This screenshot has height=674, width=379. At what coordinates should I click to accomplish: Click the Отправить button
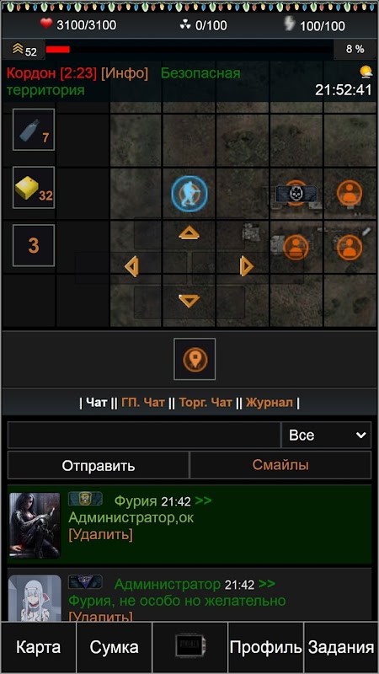(x=99, y=465)
